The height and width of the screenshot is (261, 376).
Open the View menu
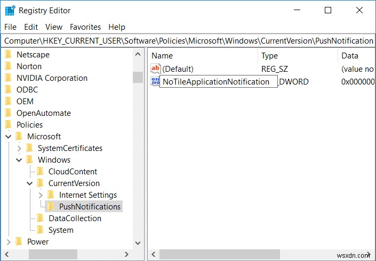tap(54, 27)
